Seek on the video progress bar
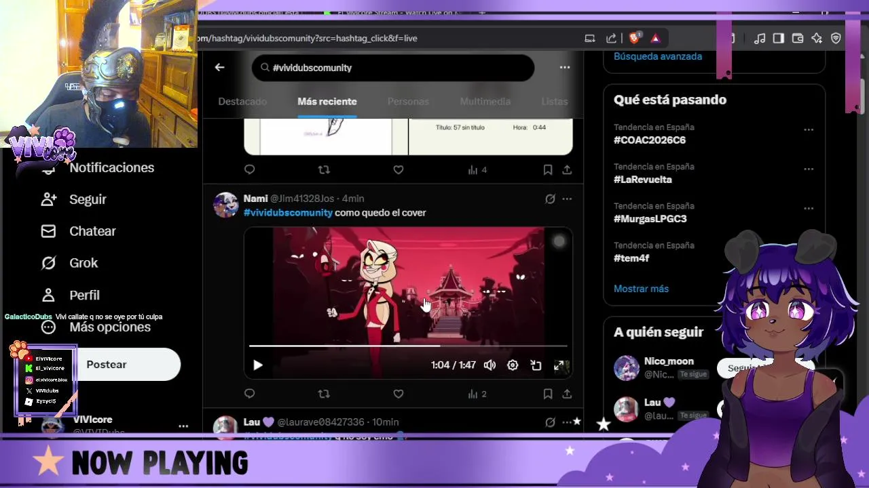 pyautogui.click(x=408, y=346)
